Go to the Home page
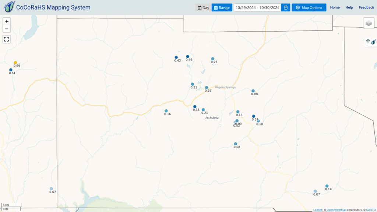The image size is (377, 212). point(335,7)
